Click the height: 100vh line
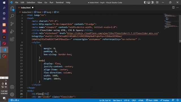This screenshot has height=102, width=181. [52, 79]
